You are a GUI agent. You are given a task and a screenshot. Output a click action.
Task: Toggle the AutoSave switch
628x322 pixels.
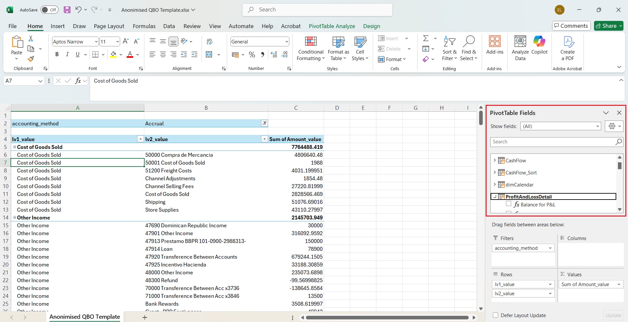(x=49, y=10)
